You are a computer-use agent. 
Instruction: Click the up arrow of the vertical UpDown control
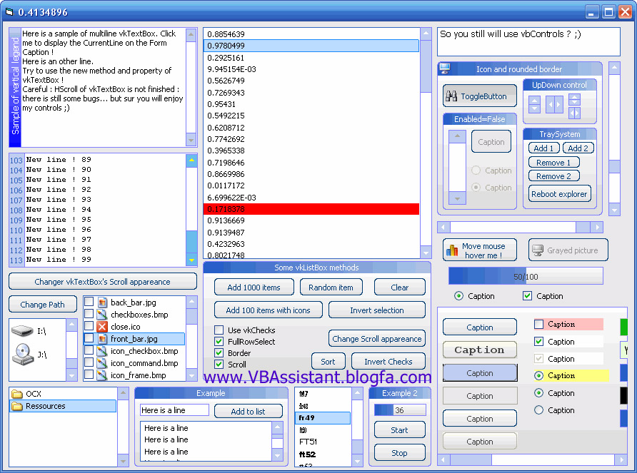pyautogui.click(x=534, y=101)
